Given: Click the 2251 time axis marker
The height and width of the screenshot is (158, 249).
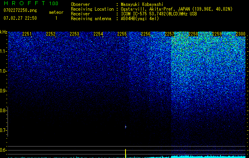Looking at the screenshot, I should tap(27, 34).
